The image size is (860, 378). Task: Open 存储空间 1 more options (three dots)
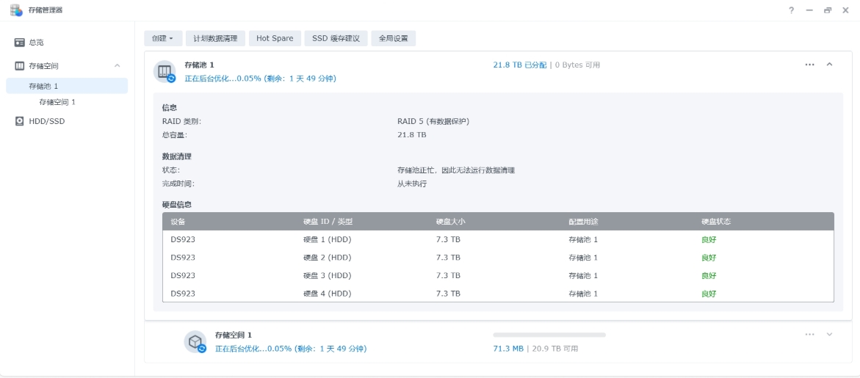[x=809, y=335]
